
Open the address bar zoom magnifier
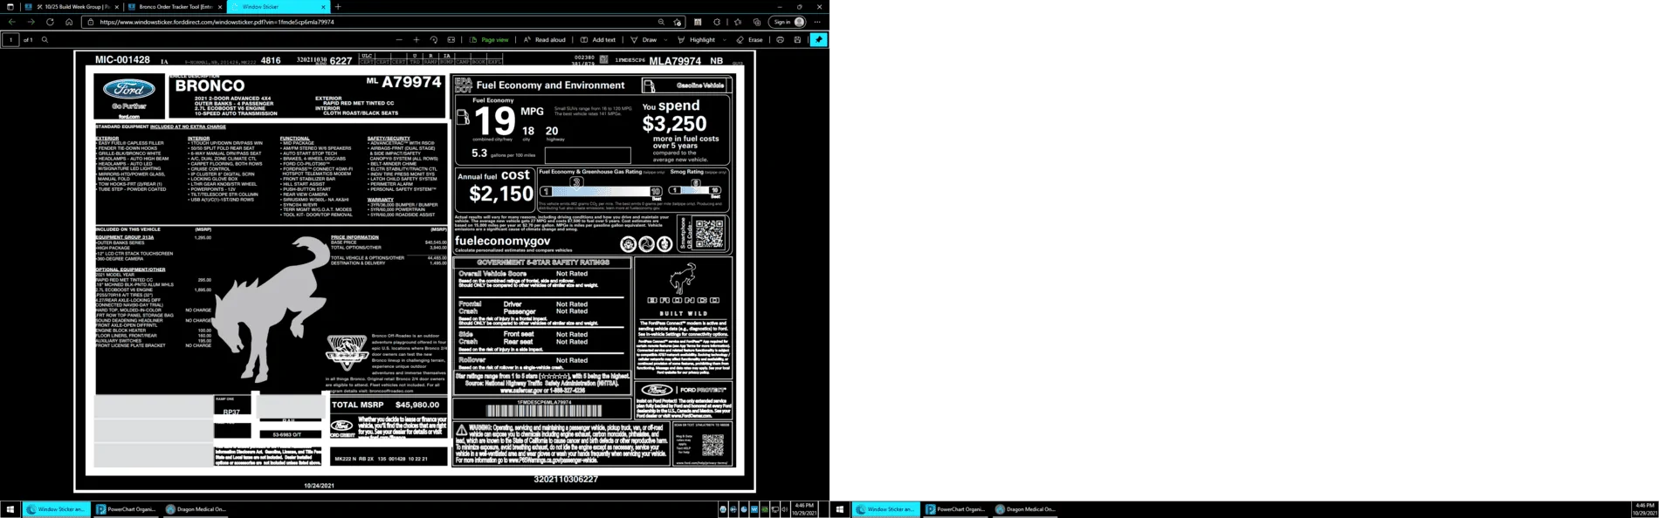coord(661,22)
